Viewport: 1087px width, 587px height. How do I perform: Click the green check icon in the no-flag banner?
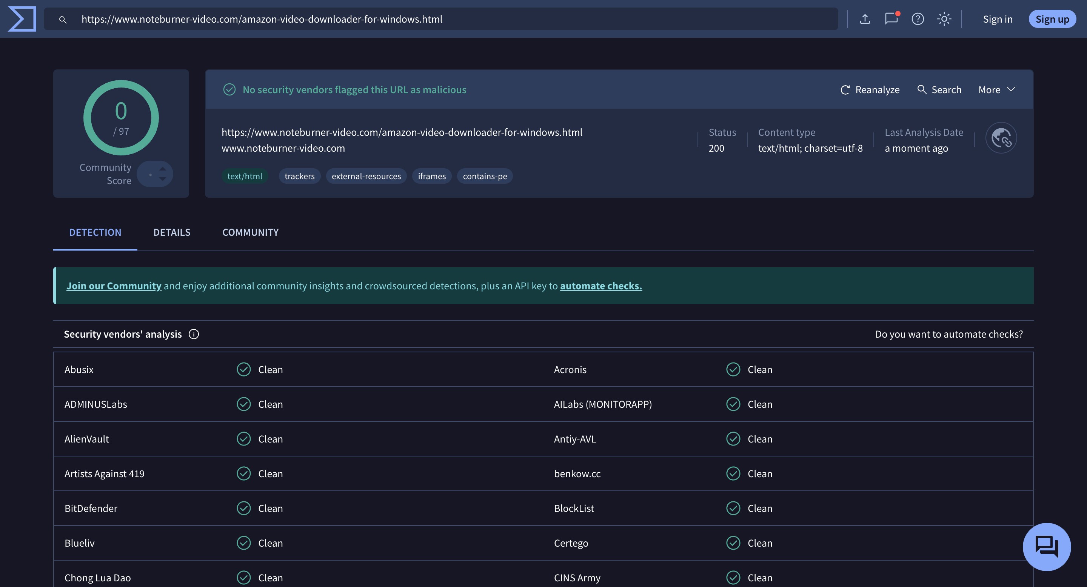pyautogui.click(x=229, y=89)
